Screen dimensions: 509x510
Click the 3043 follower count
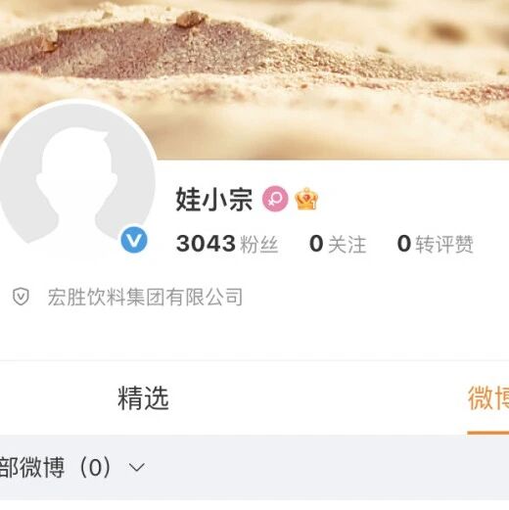point(206,244)
